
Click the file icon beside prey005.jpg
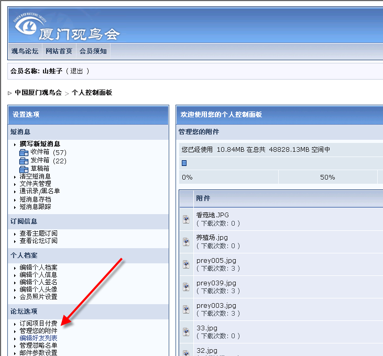pos(186,264)
